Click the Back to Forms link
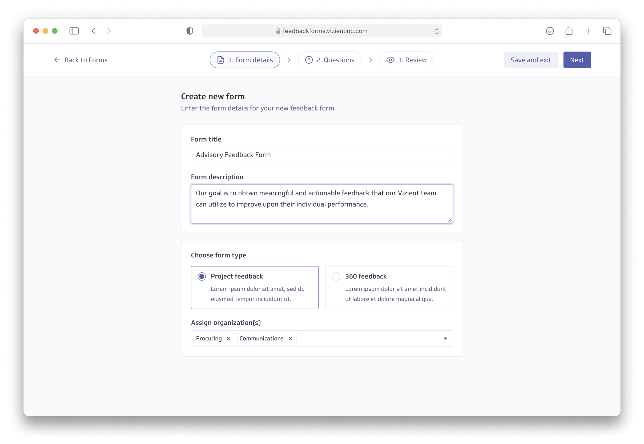Screen dimensions: 644x444 coord(80,60)
